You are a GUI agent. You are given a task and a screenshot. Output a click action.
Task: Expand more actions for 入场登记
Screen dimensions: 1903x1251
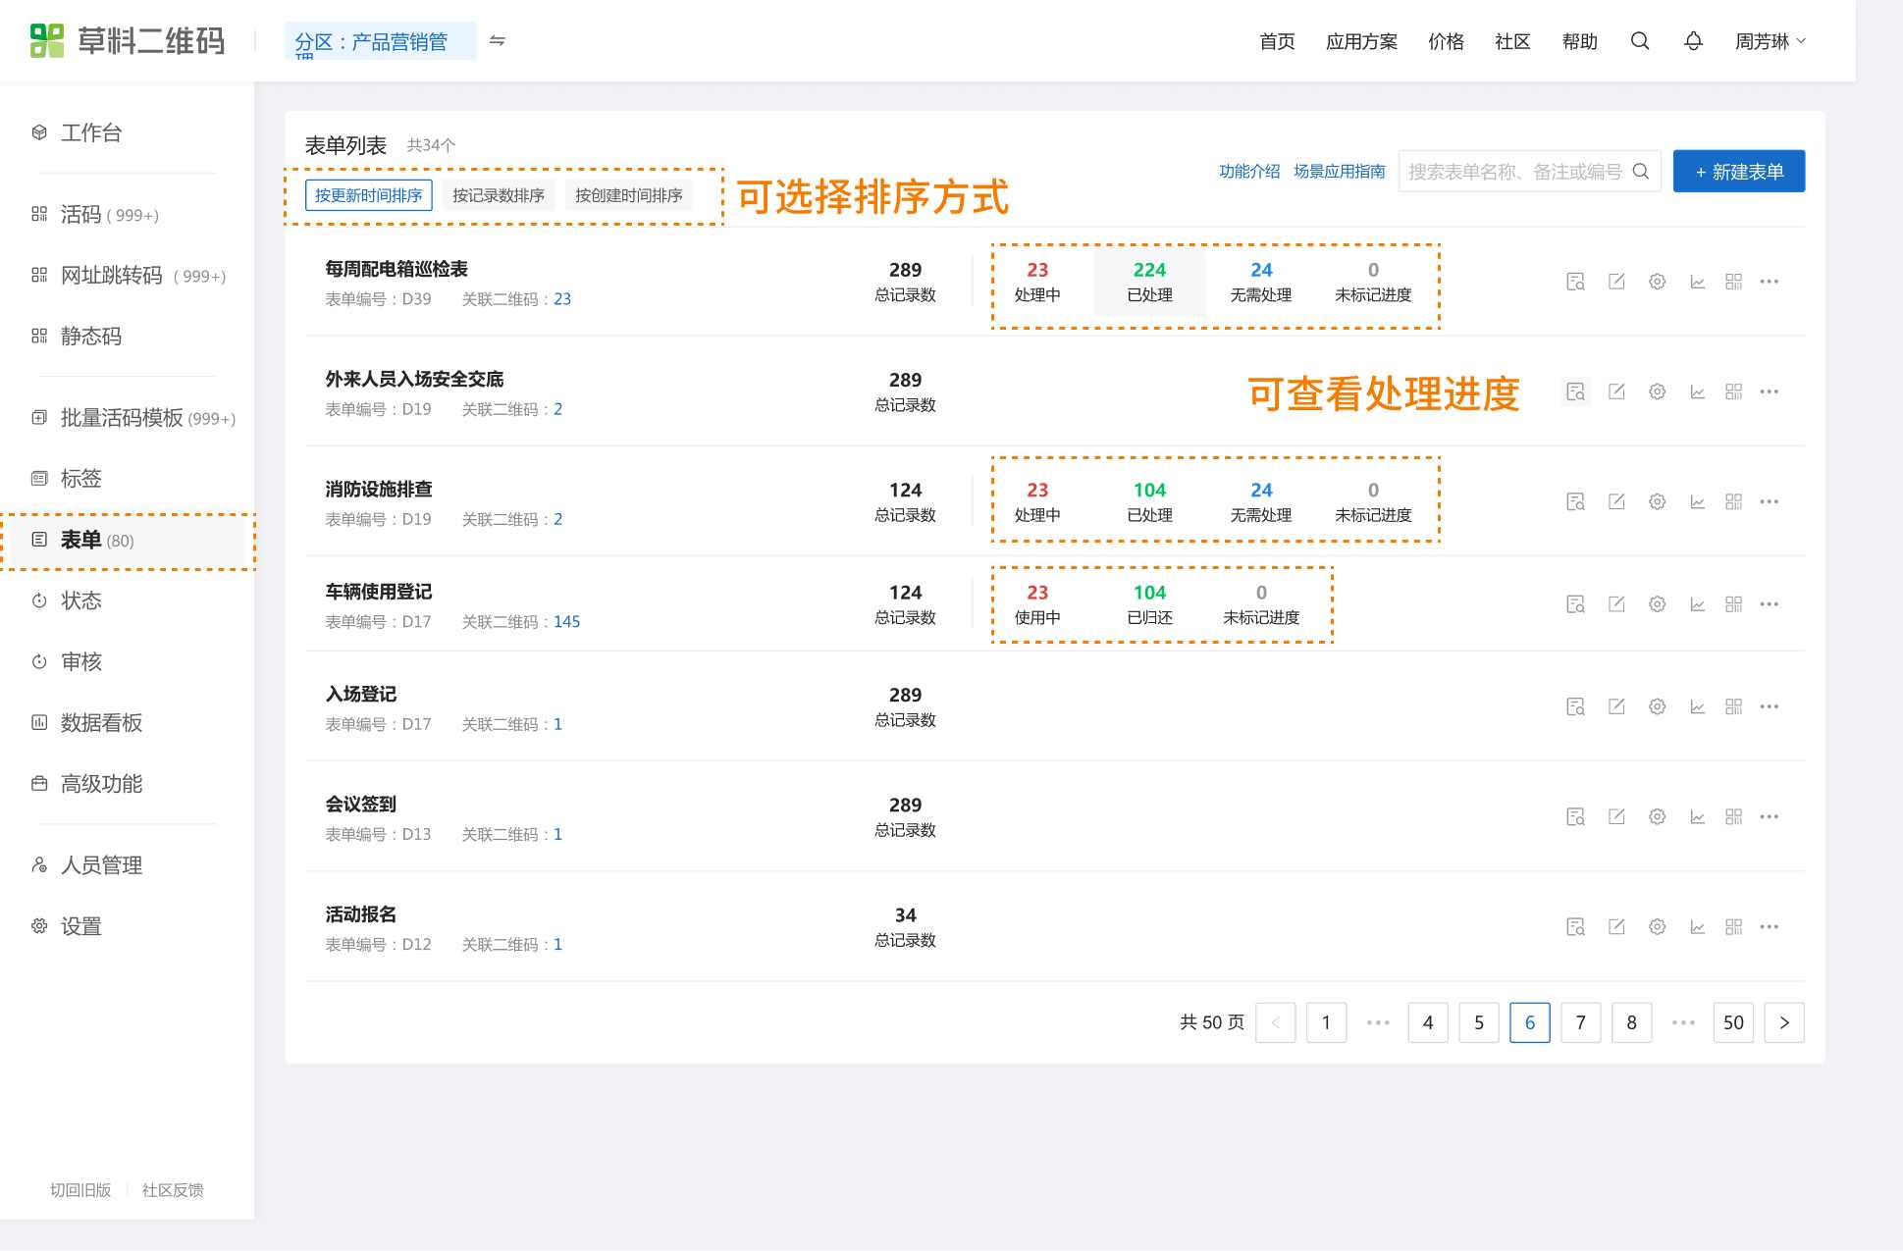pos(1769,706)
